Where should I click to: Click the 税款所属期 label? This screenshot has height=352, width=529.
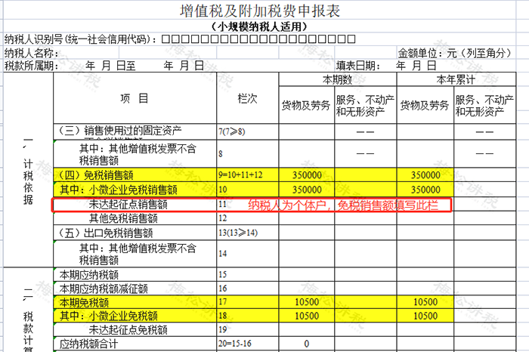pyautogui.click(x=31, y=66)
